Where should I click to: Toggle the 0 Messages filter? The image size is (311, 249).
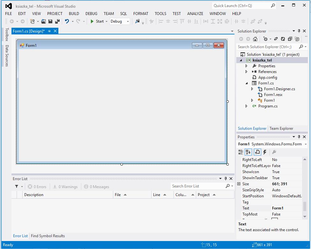coord(97,187)
